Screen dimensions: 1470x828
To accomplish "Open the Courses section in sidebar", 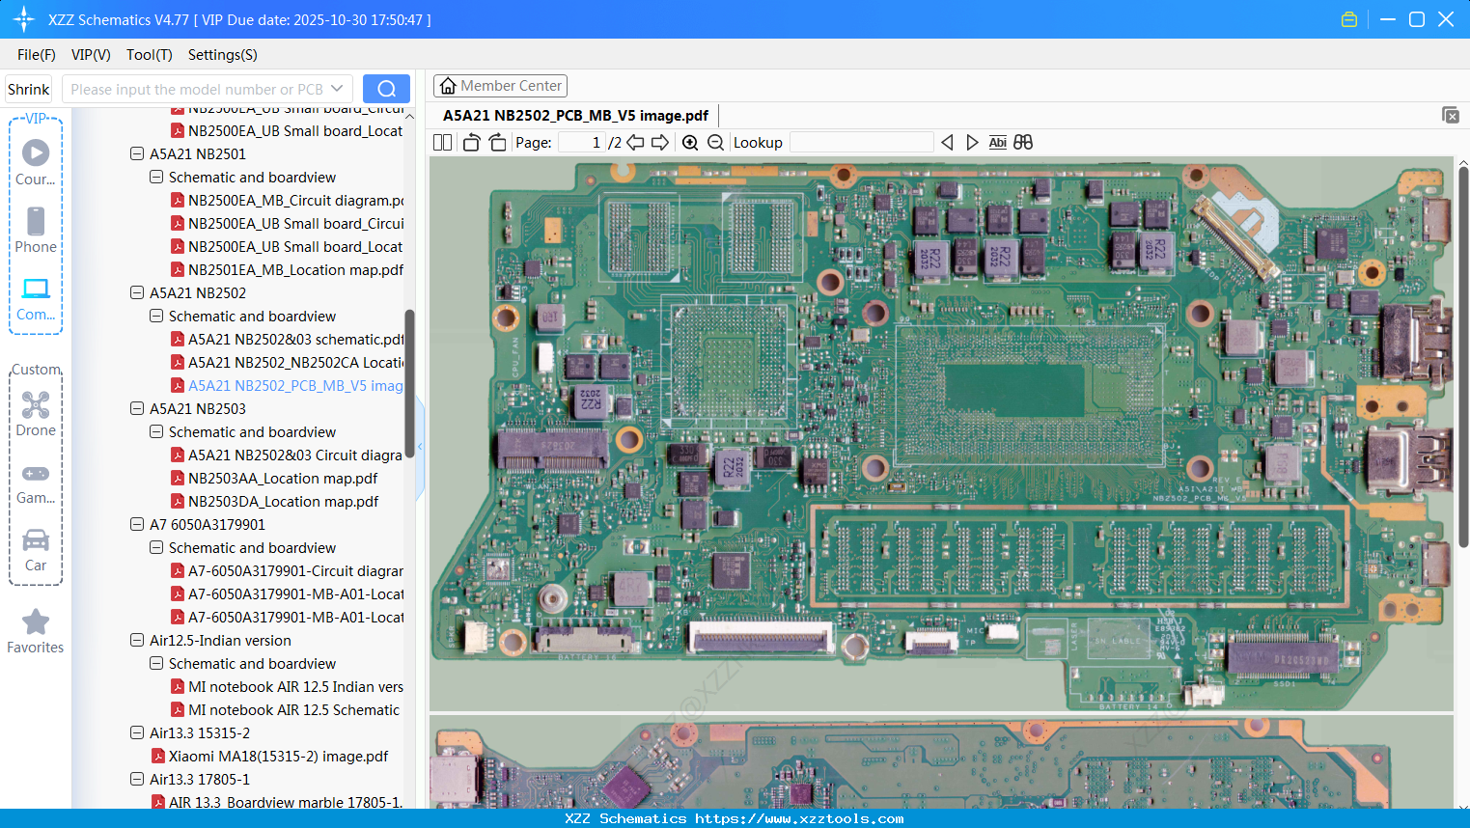I will 36,163.
